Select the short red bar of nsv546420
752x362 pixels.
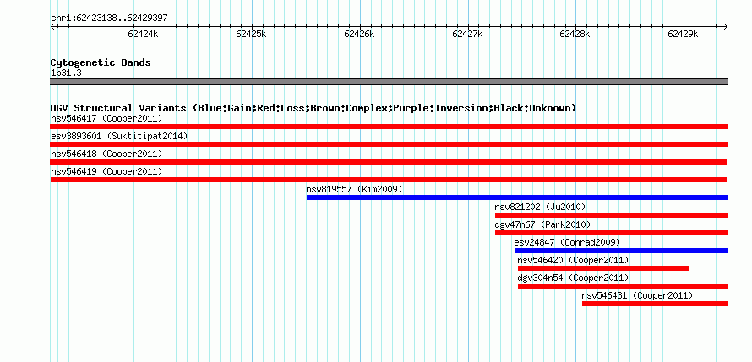(x=602, y=268)
